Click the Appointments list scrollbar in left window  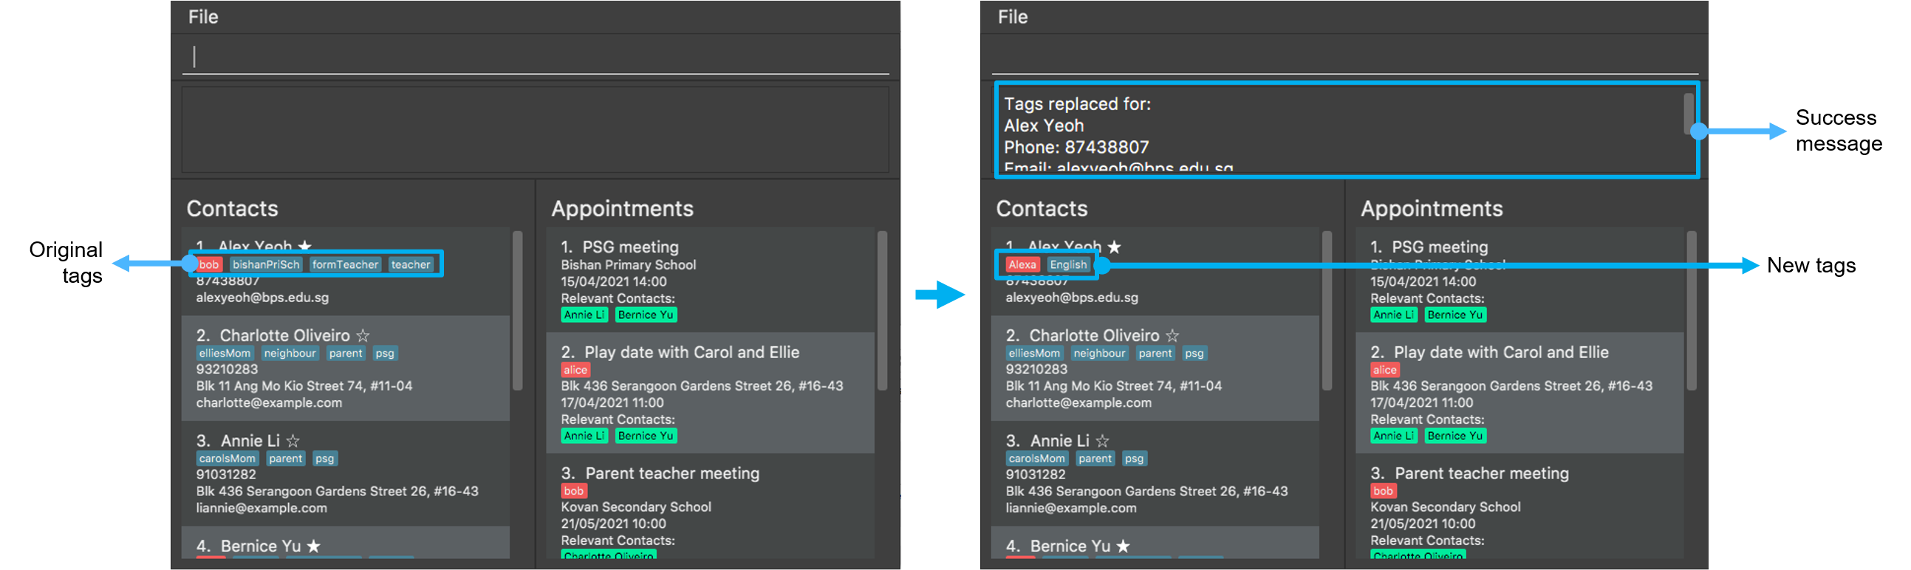click(882, 310)
